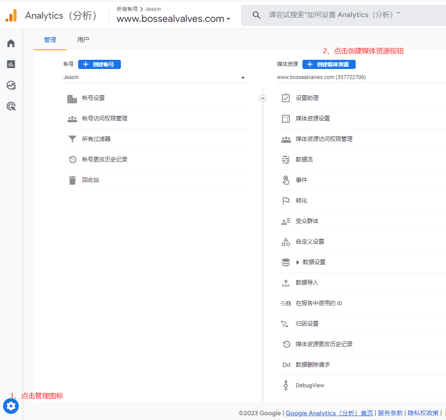Open 事件 item text

point(301,180)
